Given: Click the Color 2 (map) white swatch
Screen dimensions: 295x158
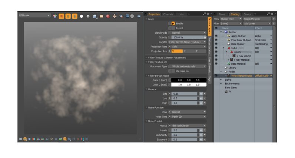Looking at the screenshot, I should (189, 85).
